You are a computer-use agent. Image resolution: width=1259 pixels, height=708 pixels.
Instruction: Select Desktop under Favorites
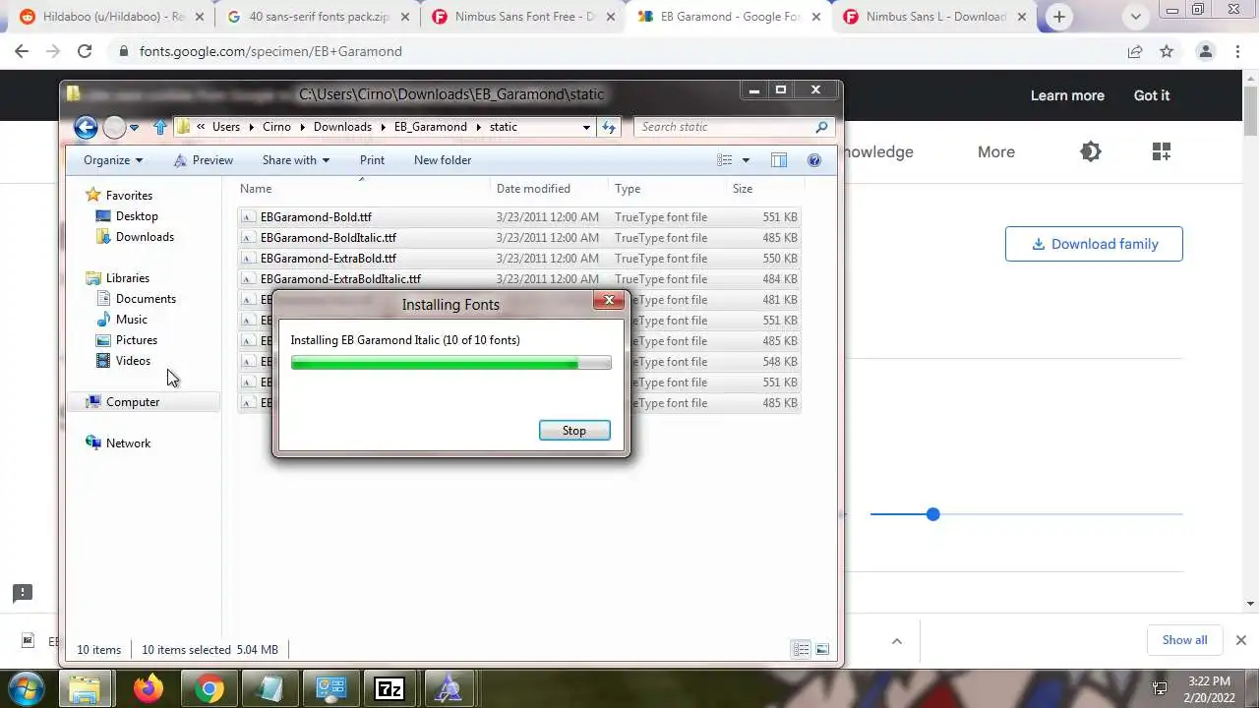(x=137, y=216)
